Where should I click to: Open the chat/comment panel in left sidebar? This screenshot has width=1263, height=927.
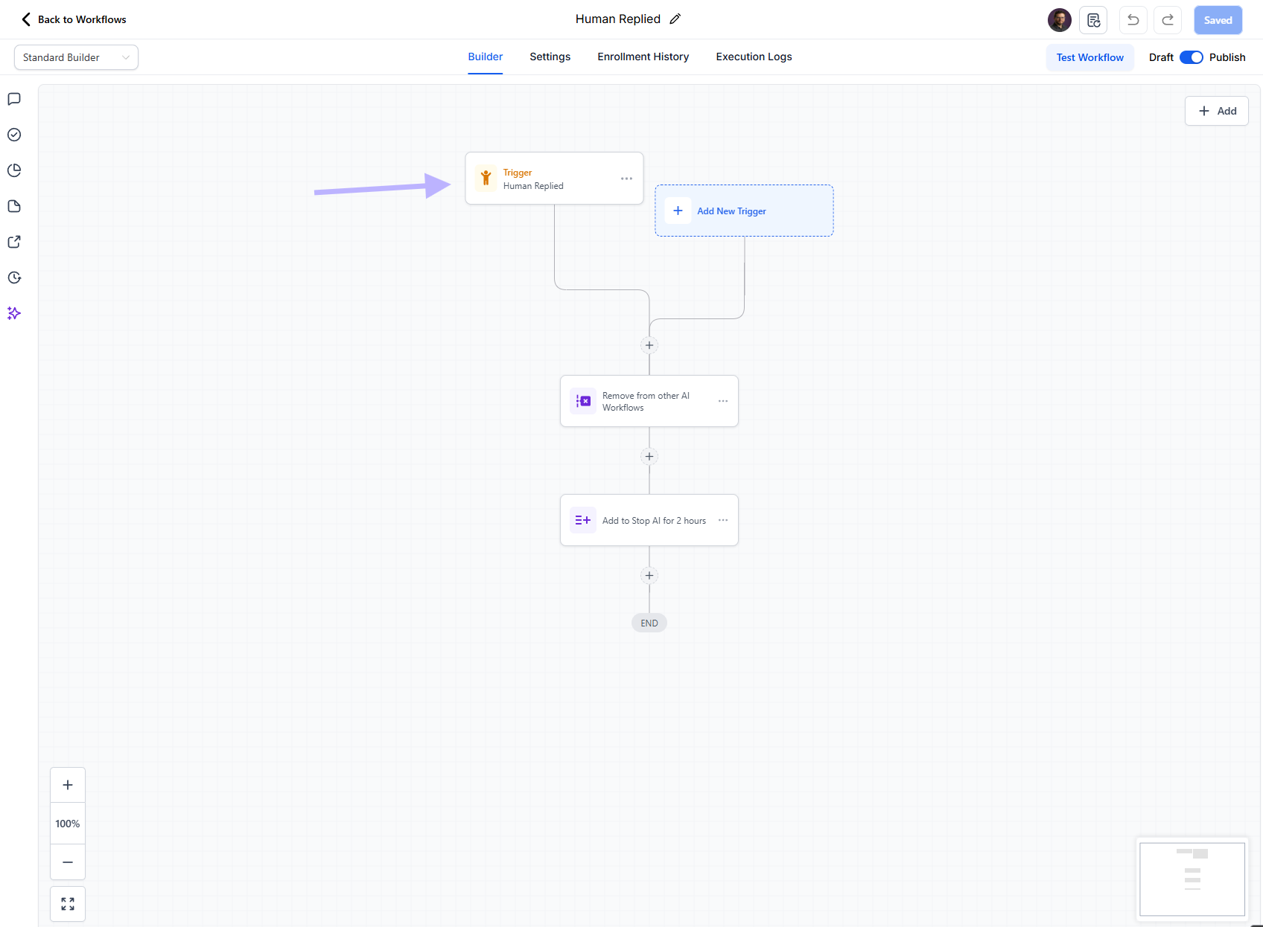(14, 99)
